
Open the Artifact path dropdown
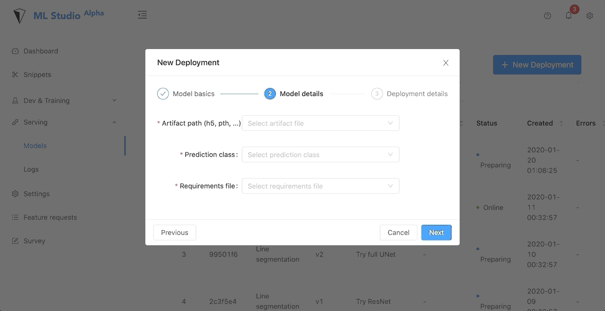[320, 123]
